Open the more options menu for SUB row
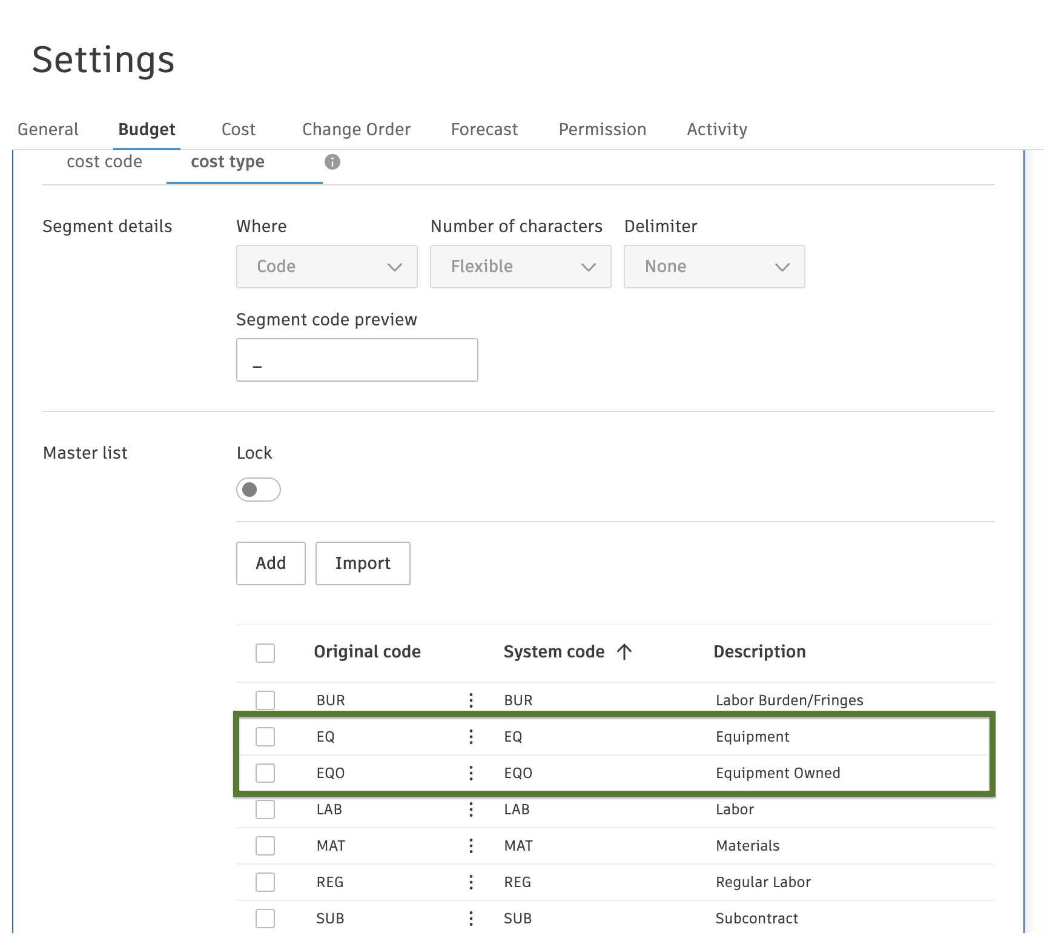 471,919
